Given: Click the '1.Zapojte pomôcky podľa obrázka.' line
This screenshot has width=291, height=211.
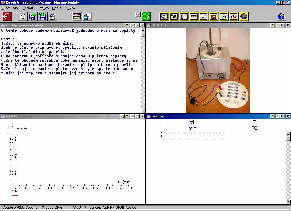Looking at the screenshot, I should click(38, 43).
